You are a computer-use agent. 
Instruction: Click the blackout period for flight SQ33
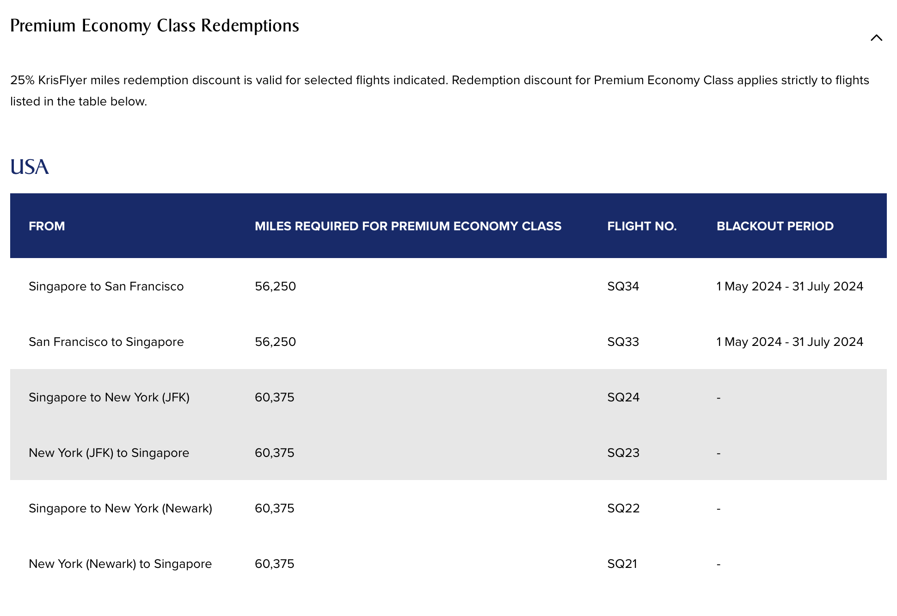tap(790, 342)
